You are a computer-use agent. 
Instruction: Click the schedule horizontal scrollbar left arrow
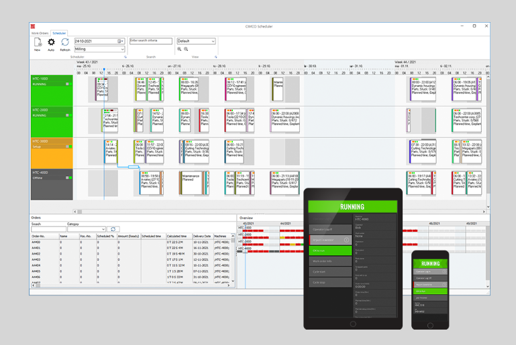click(x=75, y=212)
